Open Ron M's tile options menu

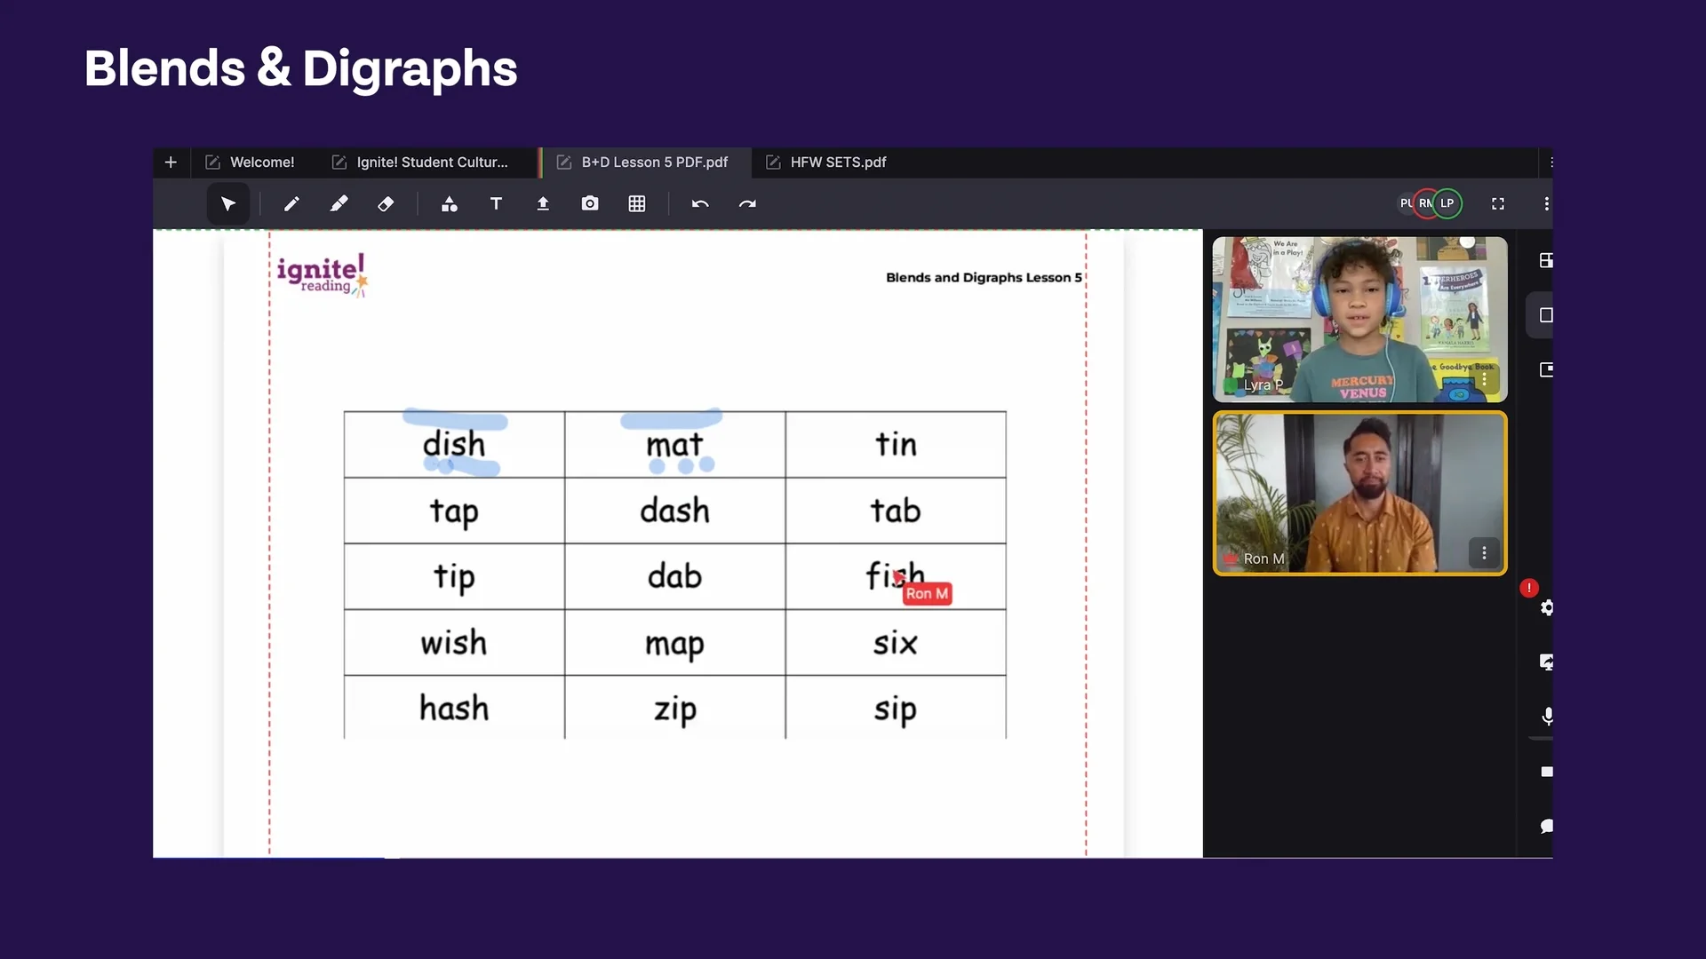point(1484,552)
